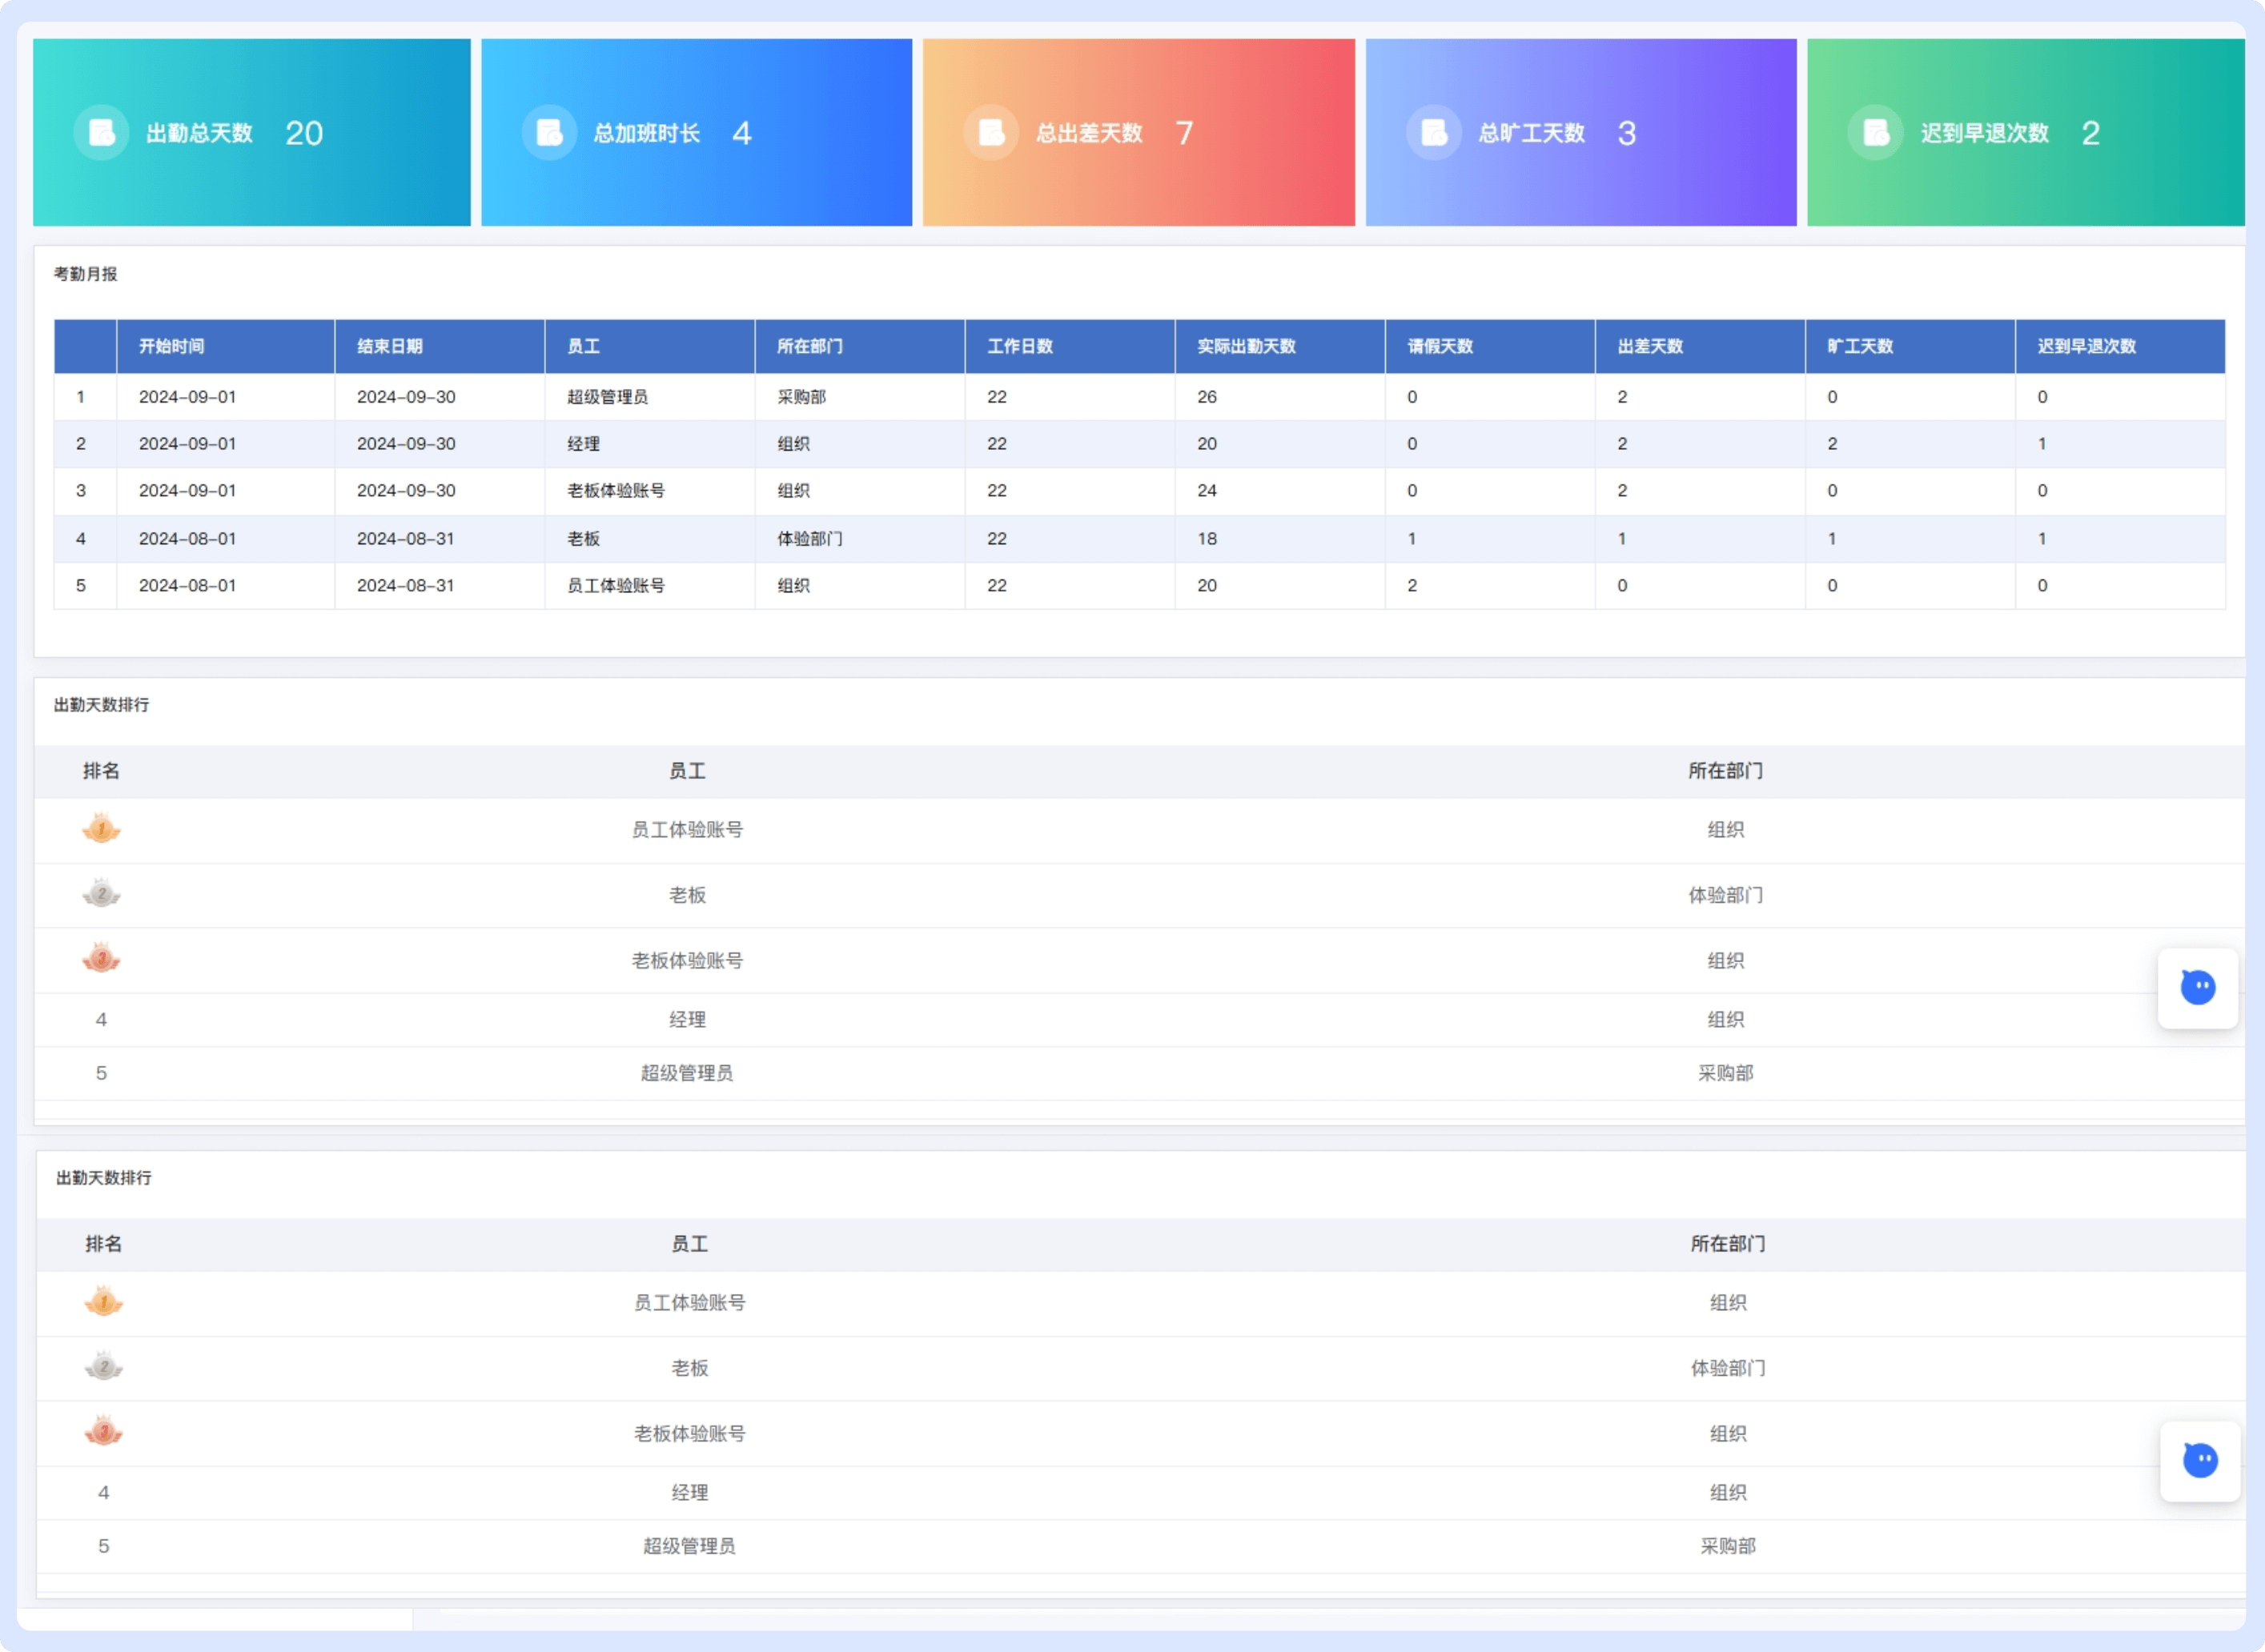Click the 总加班时长 card icon
The height and width of the screenshot is (1652, 2265).
(549, 132)
